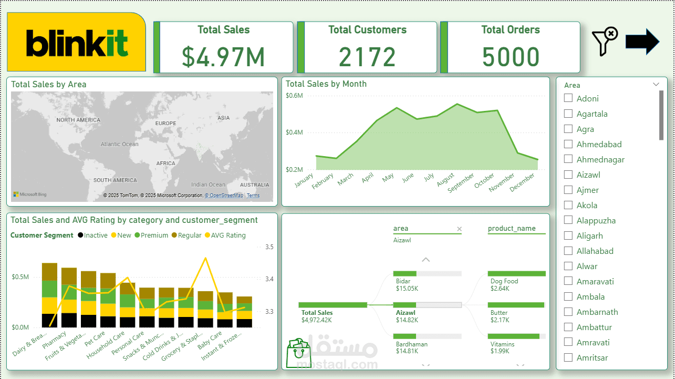
Task: Click the Total Sales by Area title
Action: [49, 84]
